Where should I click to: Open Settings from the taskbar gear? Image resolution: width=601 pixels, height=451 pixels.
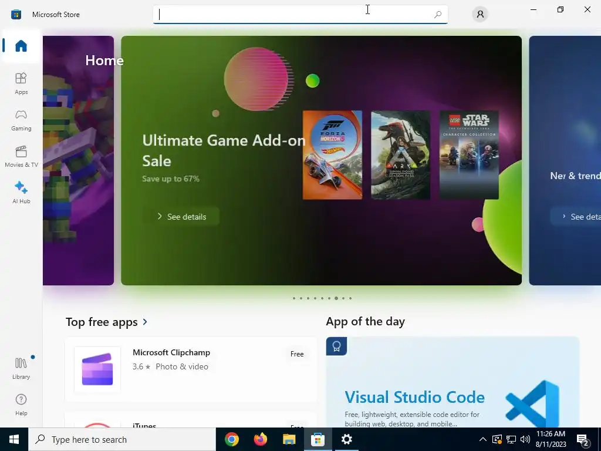(x=346, y=439)
